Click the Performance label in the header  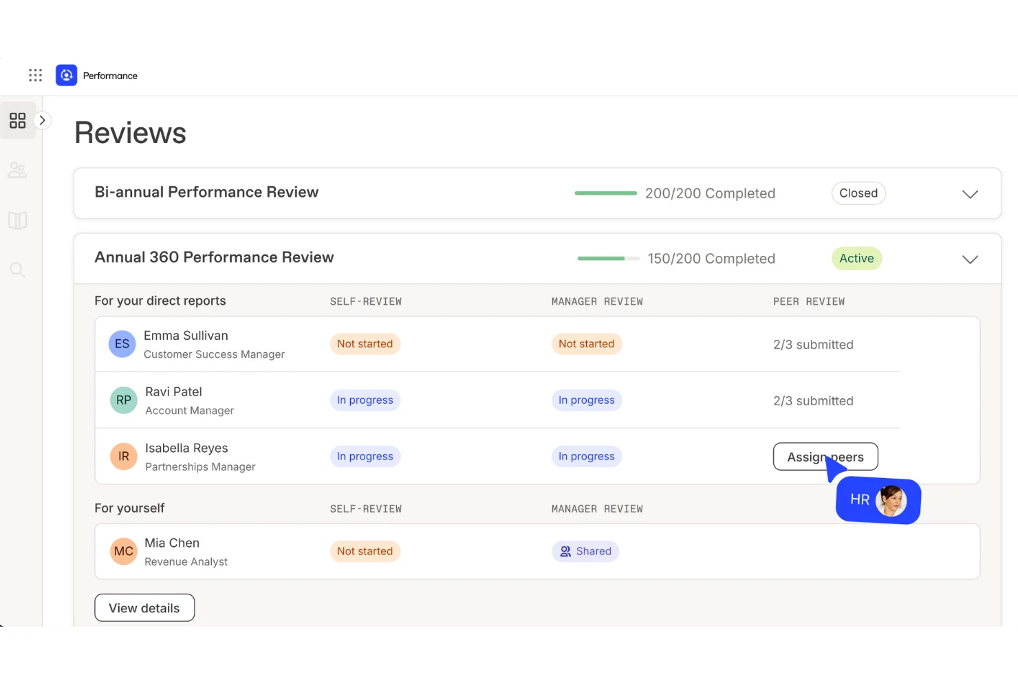pyautogui.click(x=110, y=75)
